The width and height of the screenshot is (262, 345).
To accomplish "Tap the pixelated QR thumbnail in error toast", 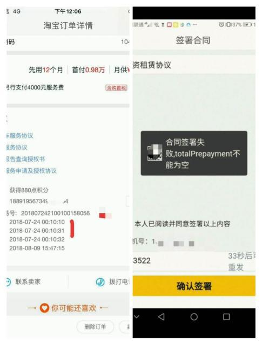I will point(154,153).
